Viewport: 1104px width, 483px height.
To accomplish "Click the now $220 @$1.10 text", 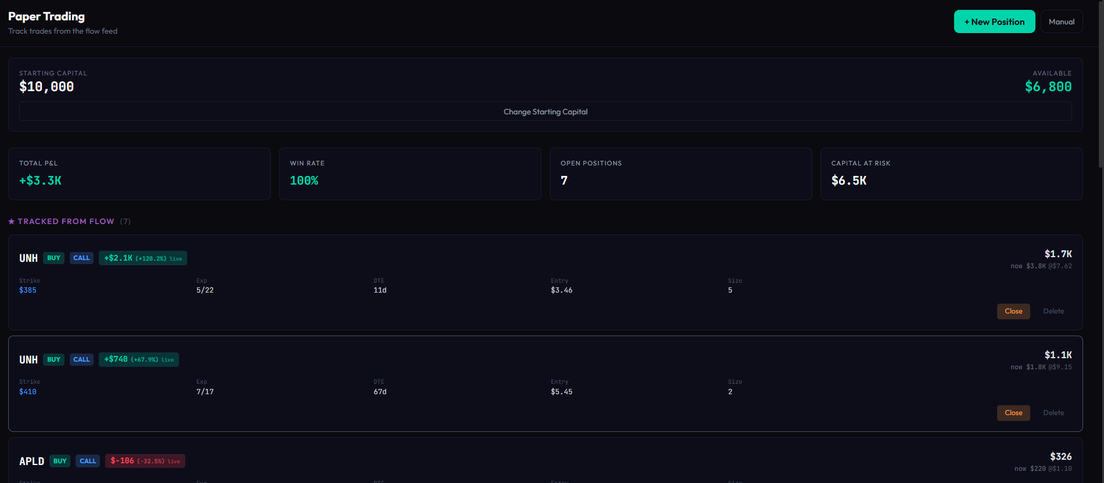I will click(x=1044, y=468).
